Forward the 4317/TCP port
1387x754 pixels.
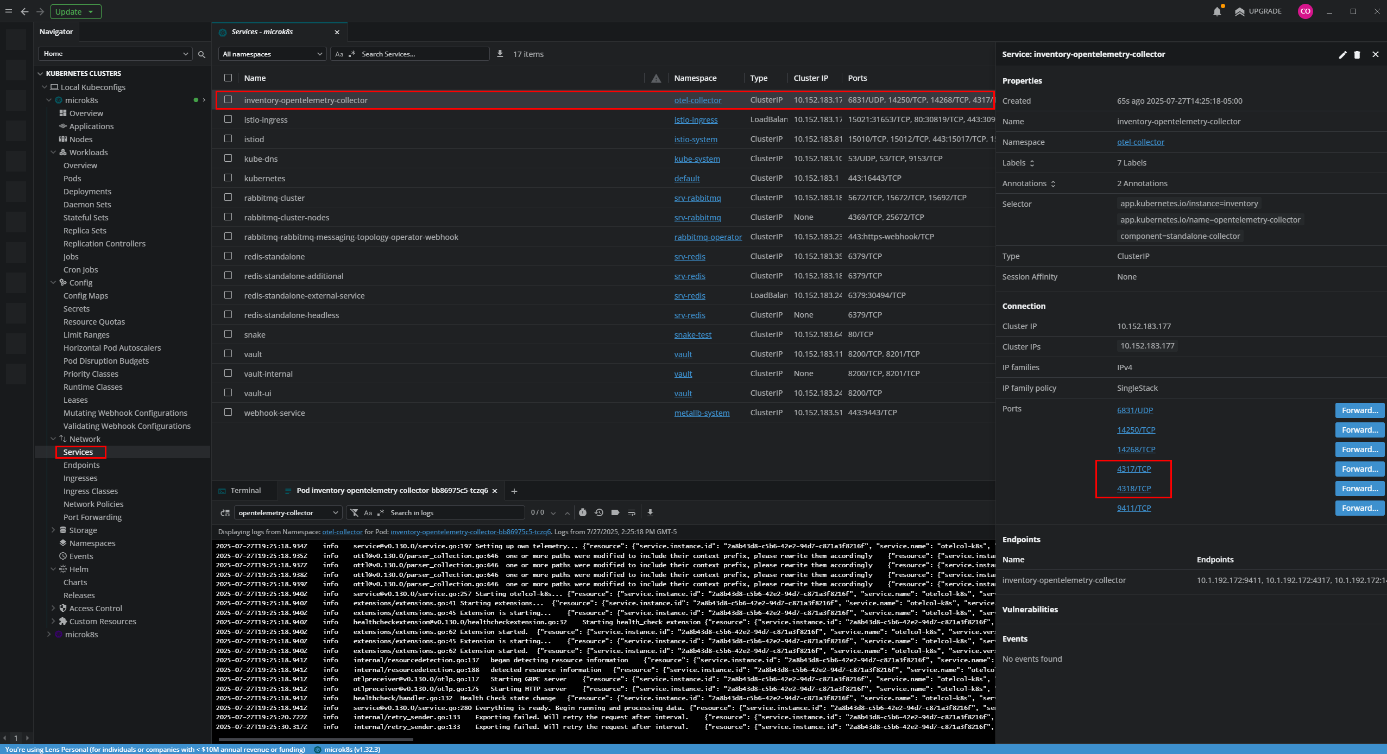[x=1359, y=469]
